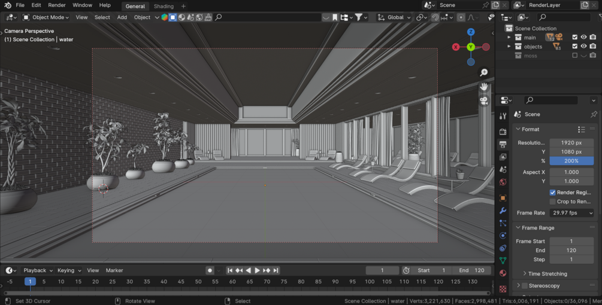Click the bookmark icon in viewport header
Image resolution: width=602 pixels, height=305 pixels.
[335, 17]
